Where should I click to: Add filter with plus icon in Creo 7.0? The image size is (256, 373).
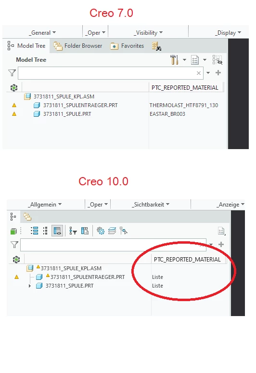point(218,73)
